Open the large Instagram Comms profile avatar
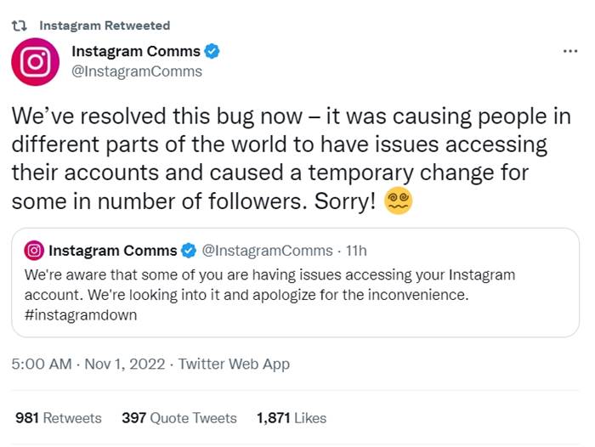Image resolution: width=595 pixels, height=447 pixels. 35,62
